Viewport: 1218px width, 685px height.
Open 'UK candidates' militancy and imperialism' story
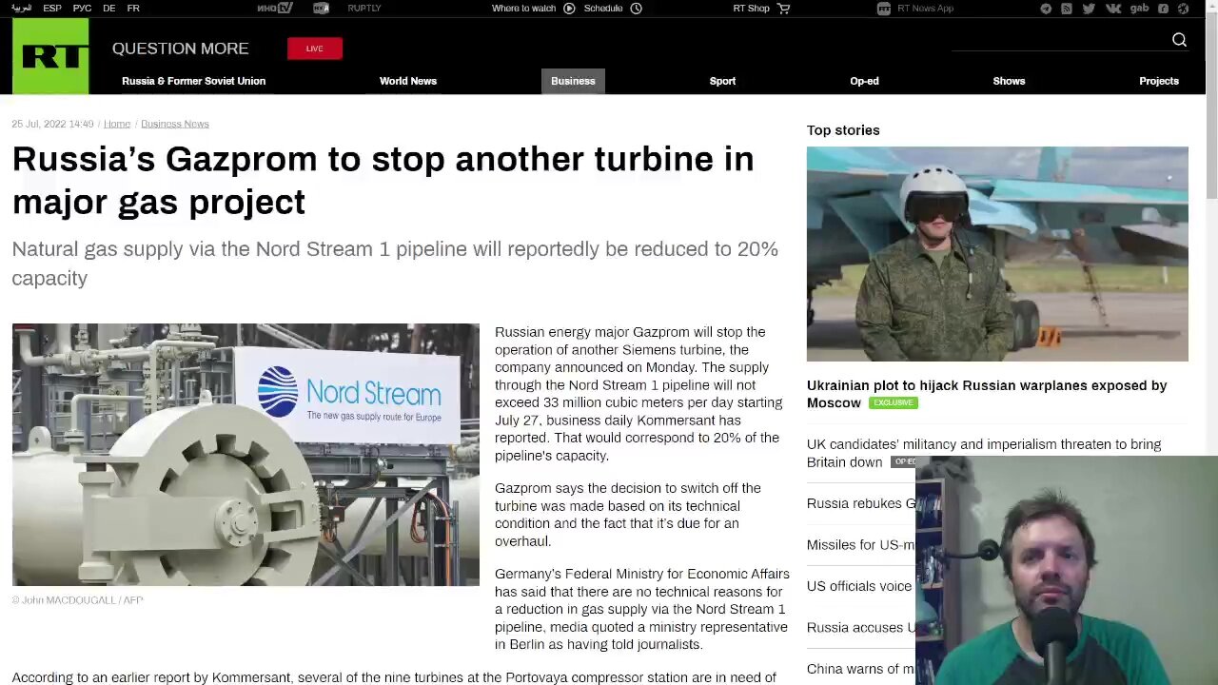click(x=984, y=453)
